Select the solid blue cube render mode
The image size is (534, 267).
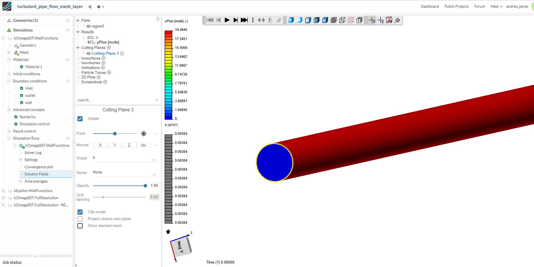[x=291, y=20]
